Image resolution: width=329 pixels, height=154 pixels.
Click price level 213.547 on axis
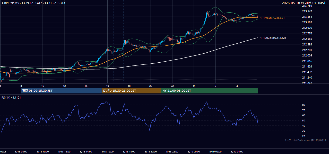[307, 11]
